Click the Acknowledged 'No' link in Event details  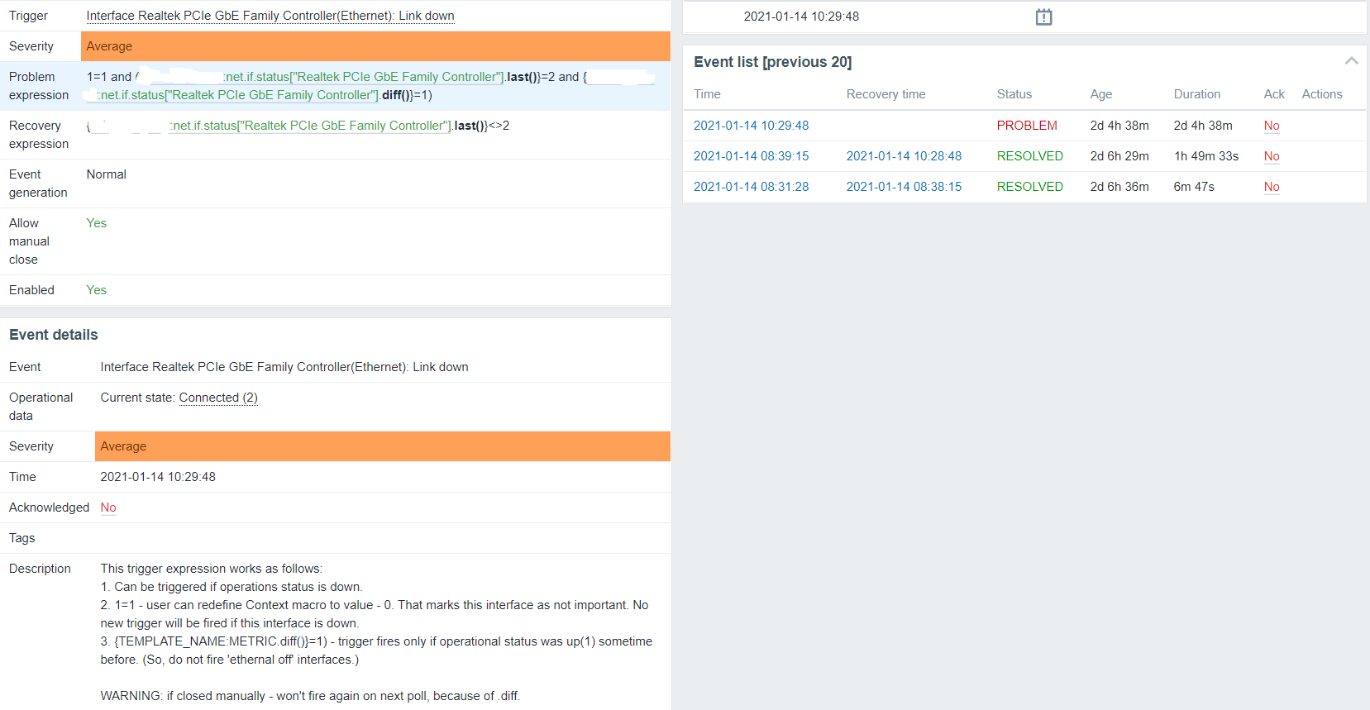pos(108,507)
